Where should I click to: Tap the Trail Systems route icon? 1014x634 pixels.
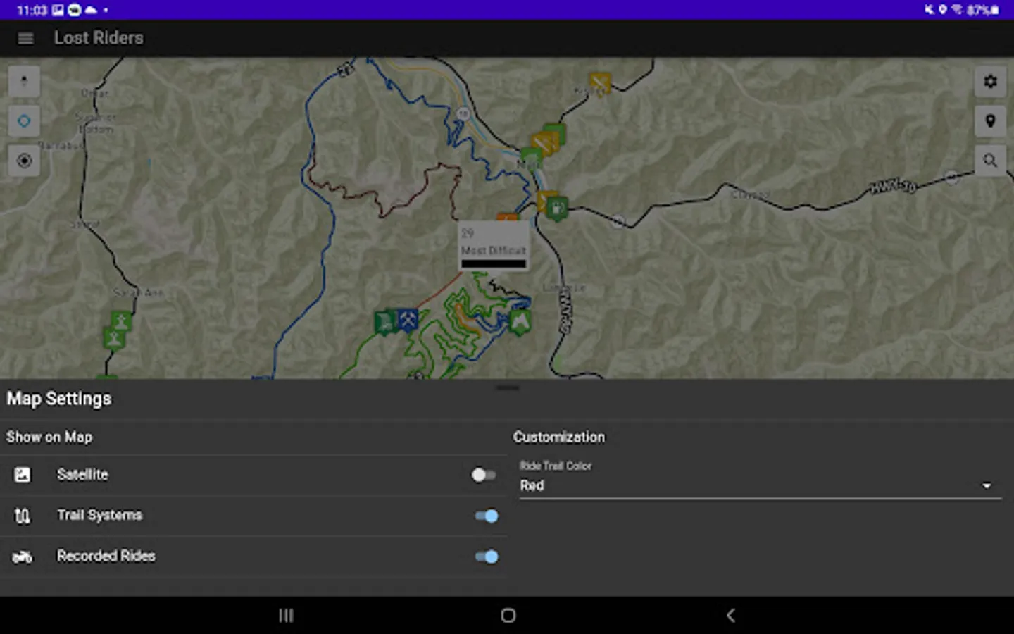(x=23, y=516)
